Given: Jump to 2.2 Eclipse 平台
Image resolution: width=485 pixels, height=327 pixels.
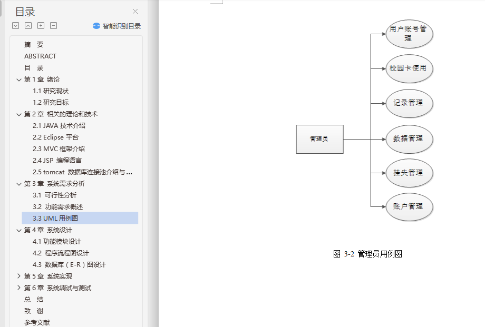Looking at the screenshot, I should point(56,137).
